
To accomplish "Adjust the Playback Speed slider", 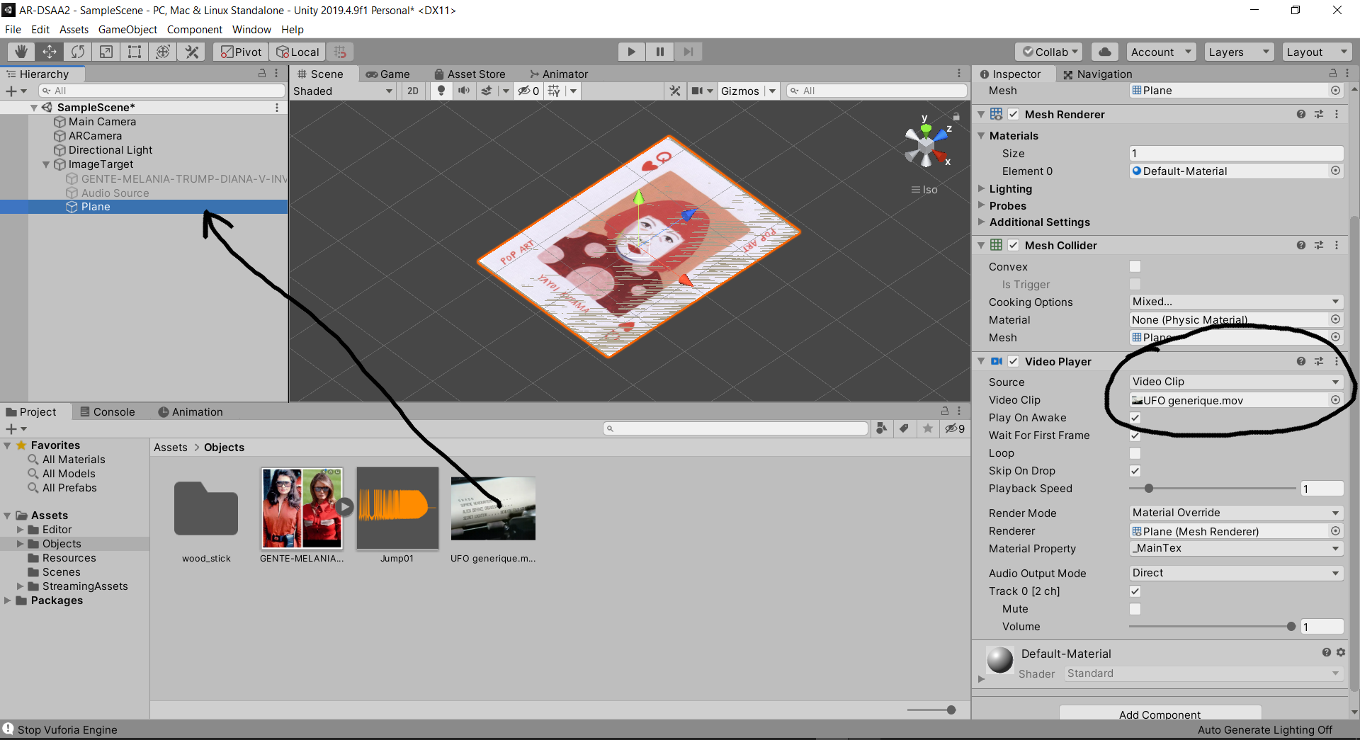I will click(x=1213, y=489).
